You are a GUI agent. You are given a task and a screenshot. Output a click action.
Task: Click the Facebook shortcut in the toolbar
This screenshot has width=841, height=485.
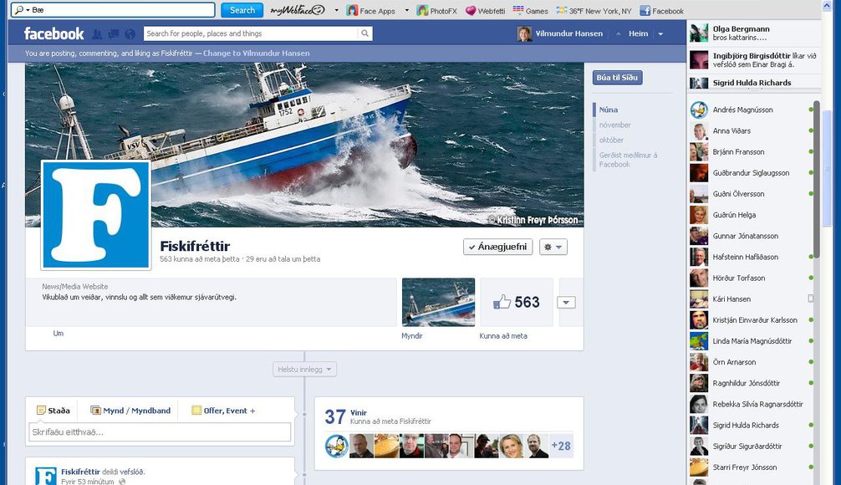click(662, 11)
